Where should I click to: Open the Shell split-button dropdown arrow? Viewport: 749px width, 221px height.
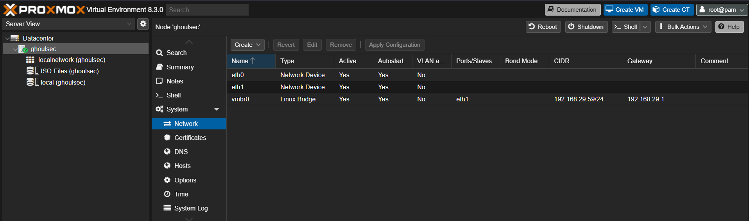645,27
